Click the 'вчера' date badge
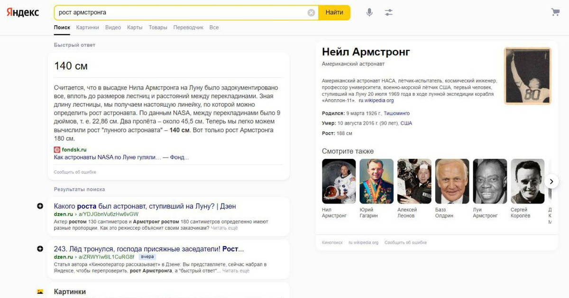 [x=147, y=257]
